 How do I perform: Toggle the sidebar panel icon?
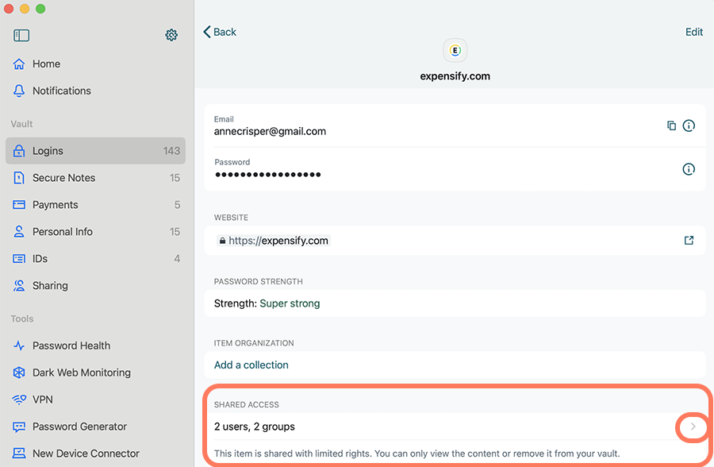coord(21,35)
